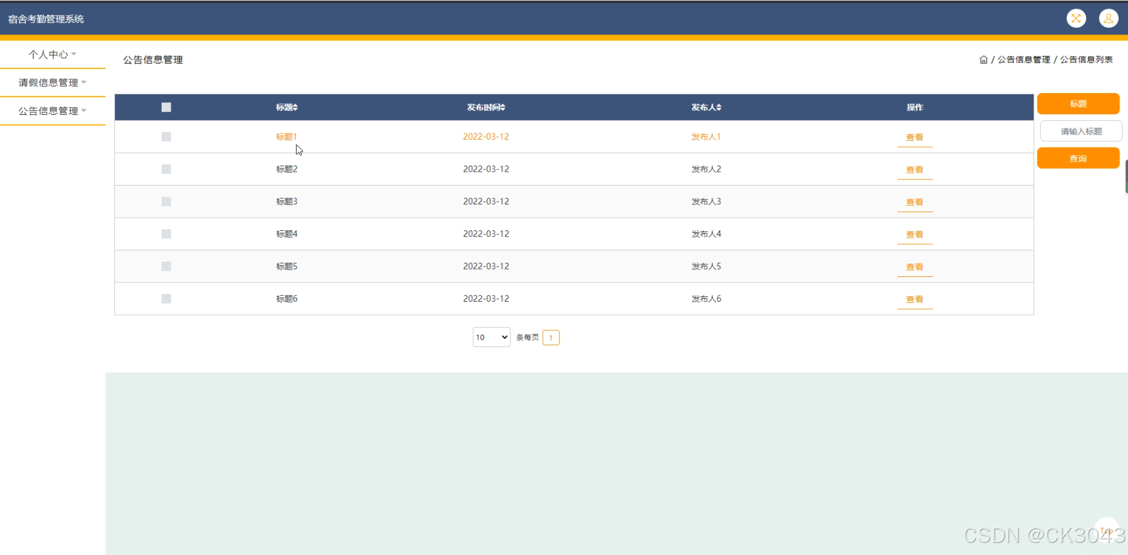Click 查看 link for 标题2 row
Image resolution: width=1128 pixels, height=555 pixels.
[x=914, y=170]
